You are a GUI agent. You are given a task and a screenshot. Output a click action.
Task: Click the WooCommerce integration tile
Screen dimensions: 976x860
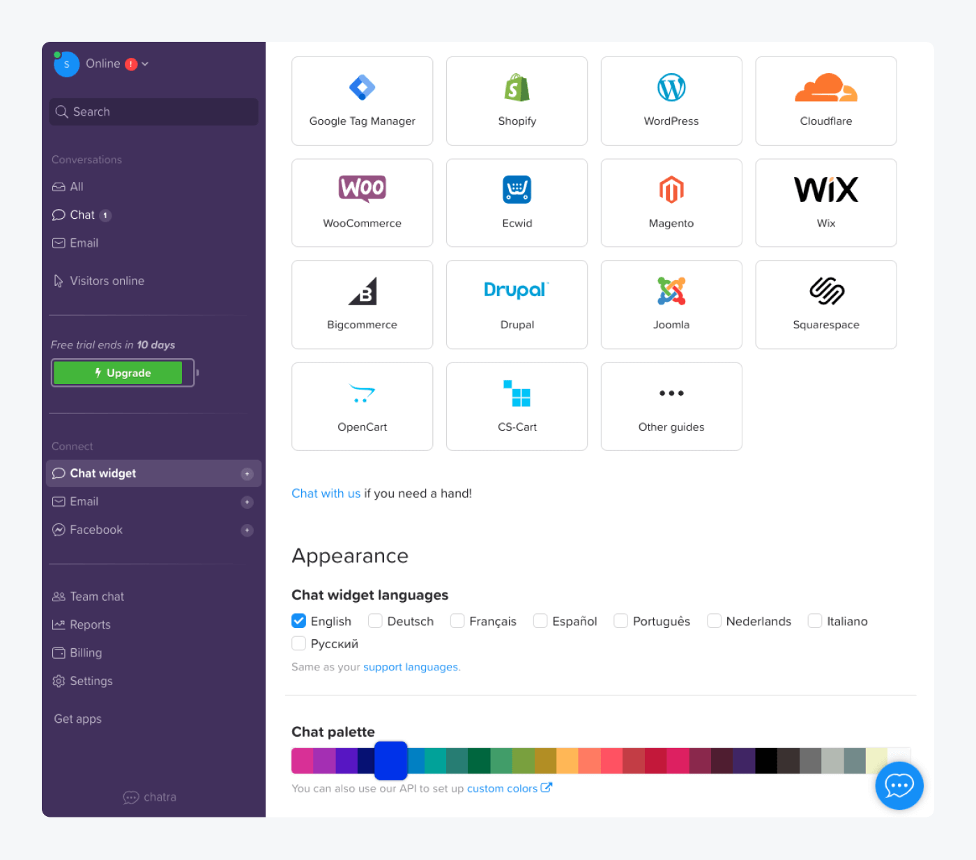click(x=362, y=202)
